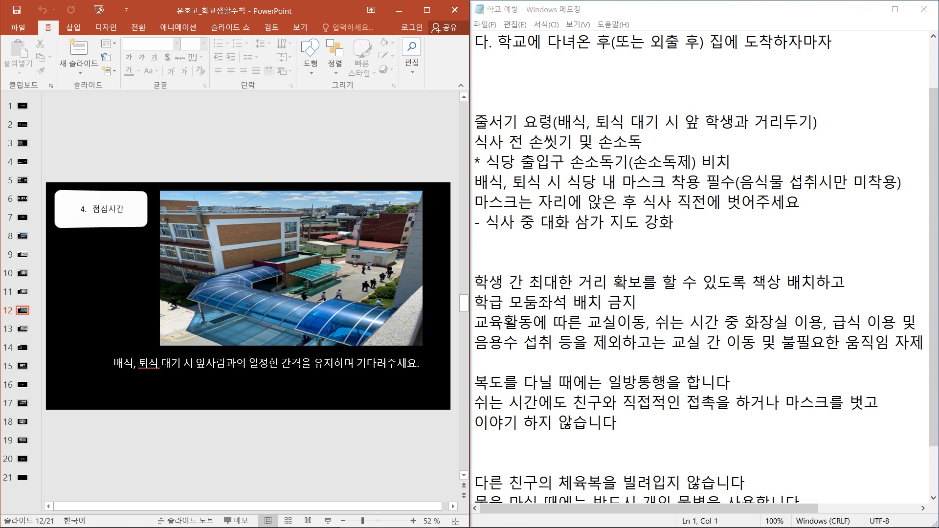Open Notepad's 편집(E) menu
This screenshot has height=528, width=939.
tap(515, 24)
